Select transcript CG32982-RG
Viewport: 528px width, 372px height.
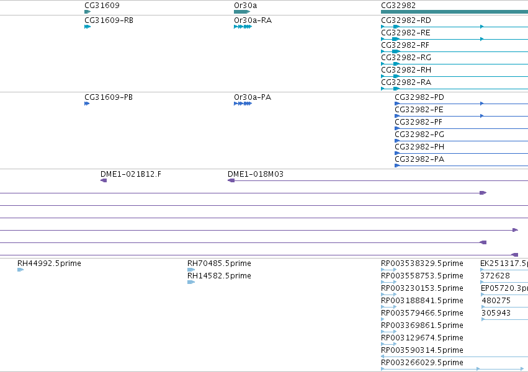pyautogui.click(x=406, y=58)
